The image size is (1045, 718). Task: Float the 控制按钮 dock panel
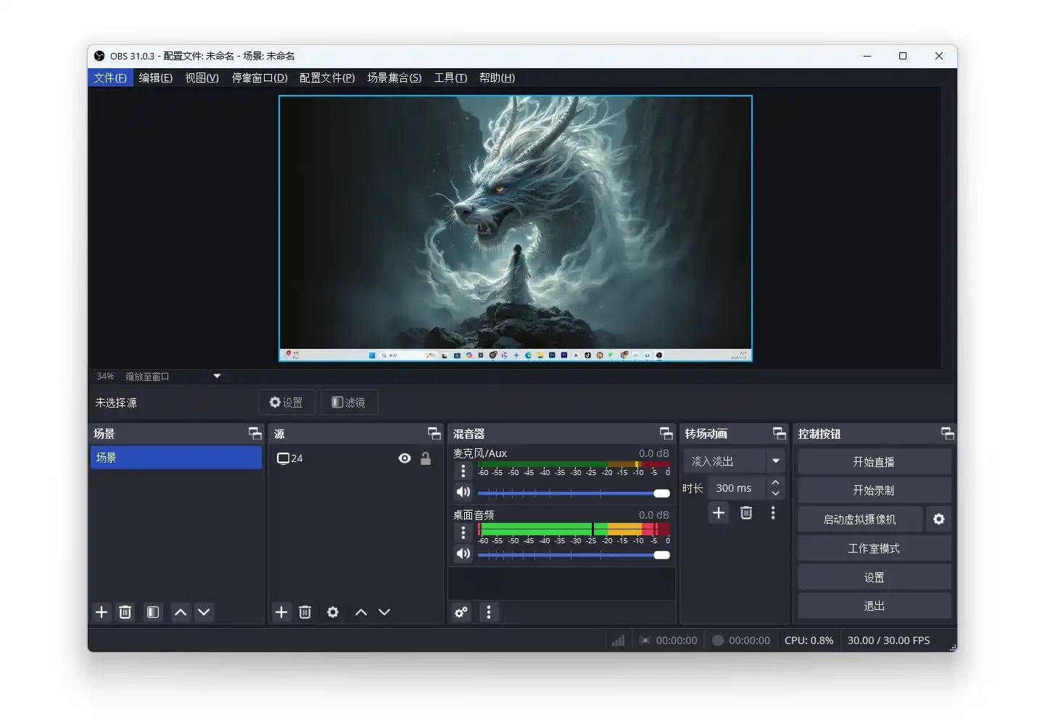tap(948, 434)
